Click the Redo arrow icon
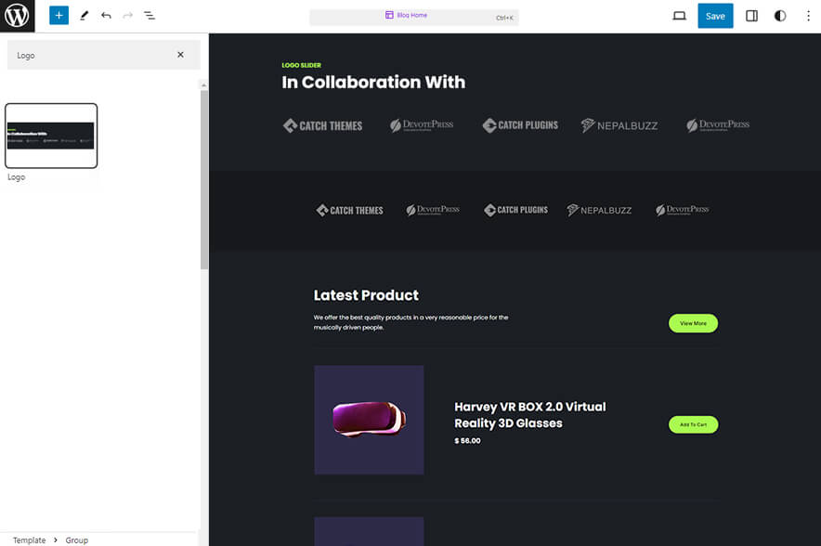This screenshot has height=546, width=821. [128, 16]
